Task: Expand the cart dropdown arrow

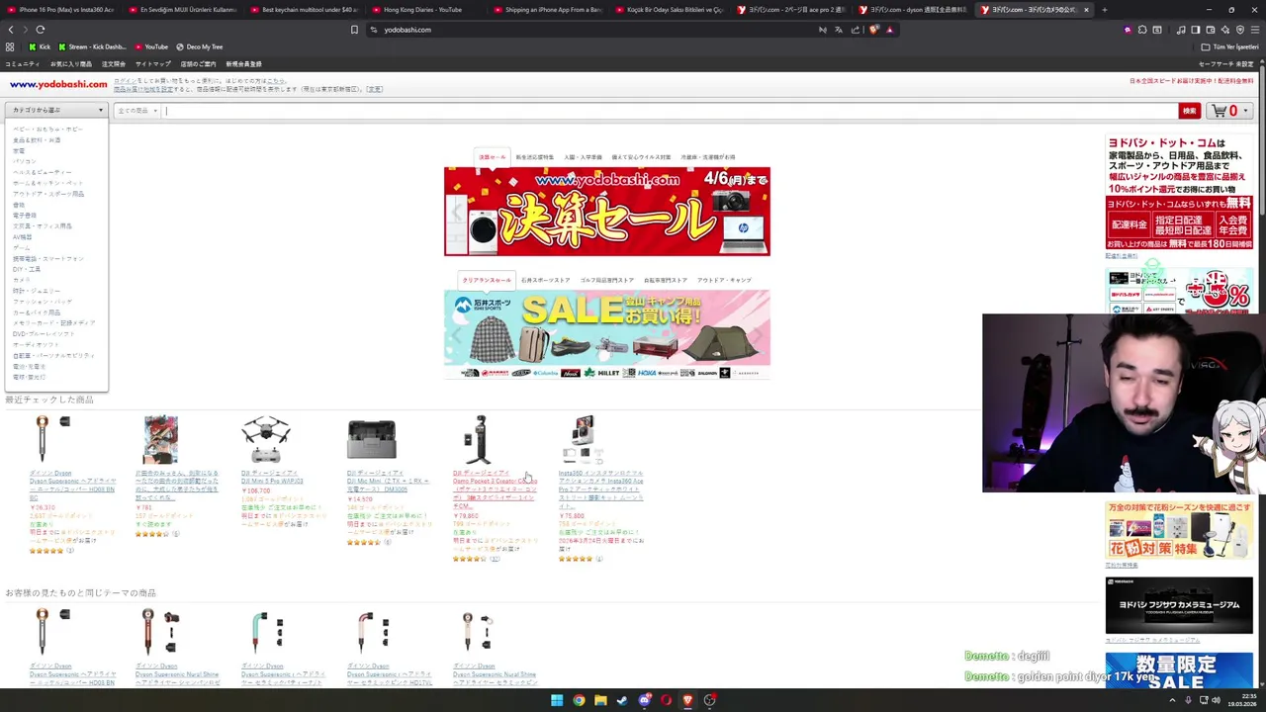Action: pyautogui.click(x=1246, y=111)
